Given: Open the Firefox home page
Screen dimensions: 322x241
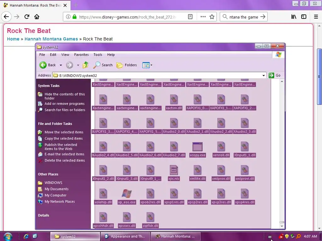Looking at the screenshot, I should click(37, 17).
